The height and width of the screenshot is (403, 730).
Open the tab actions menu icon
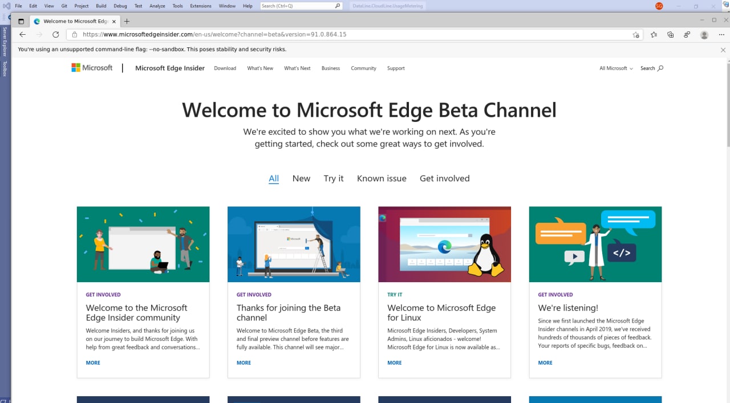[21, 22]
